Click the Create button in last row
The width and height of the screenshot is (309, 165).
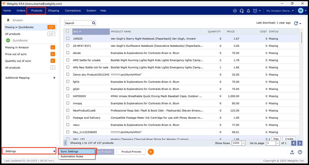pyautogui.click(x=289, y=139)
